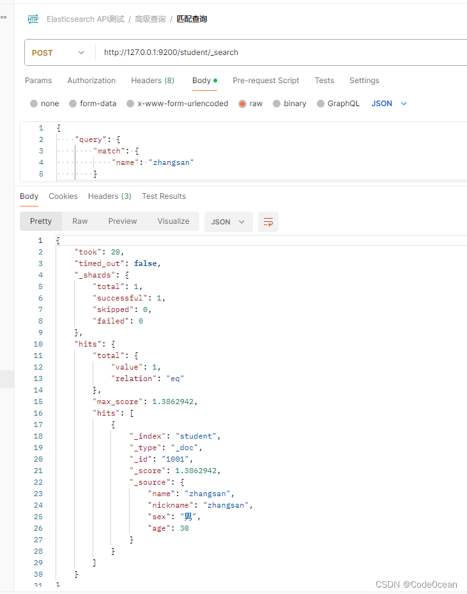Open the request body JSON format dropdown

389,104
